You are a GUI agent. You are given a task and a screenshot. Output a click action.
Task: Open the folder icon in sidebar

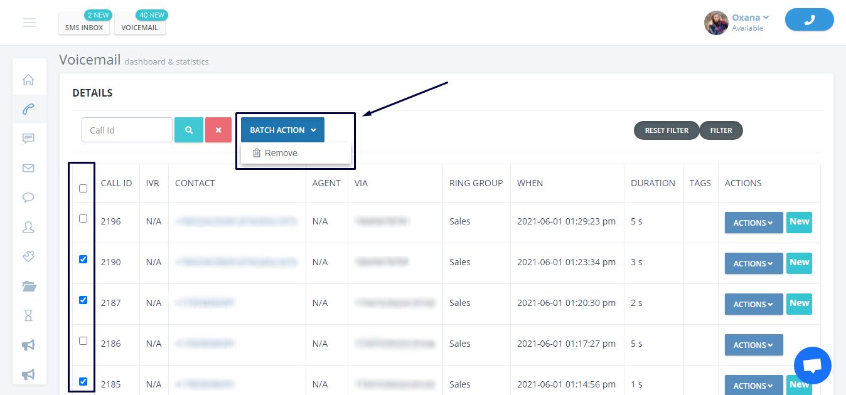pos(29,287)
